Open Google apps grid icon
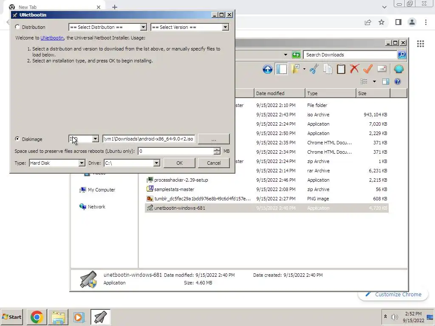Image resolution: width=435 pixels, height=326 pixels. 421,44
